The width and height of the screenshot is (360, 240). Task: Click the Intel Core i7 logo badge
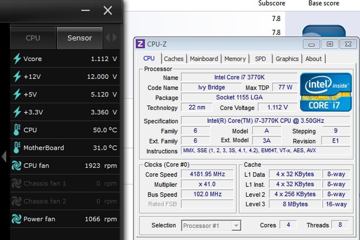[x=326, y=92]
